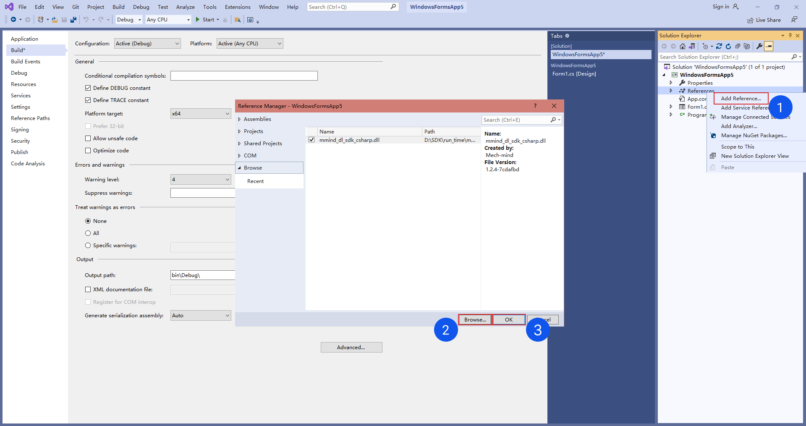
Task: Click the Navigate Backward arrow in main toolbar
Action: [13, 20]
